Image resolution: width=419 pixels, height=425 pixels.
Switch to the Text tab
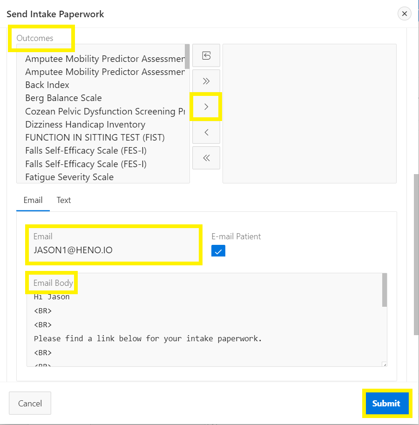click(x=63, y=200)
